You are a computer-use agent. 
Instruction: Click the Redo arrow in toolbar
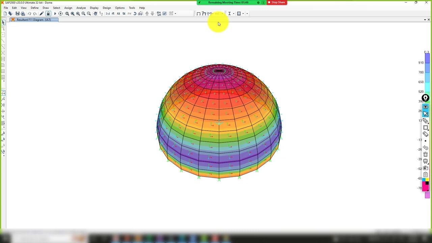click(x=35, y=13)
